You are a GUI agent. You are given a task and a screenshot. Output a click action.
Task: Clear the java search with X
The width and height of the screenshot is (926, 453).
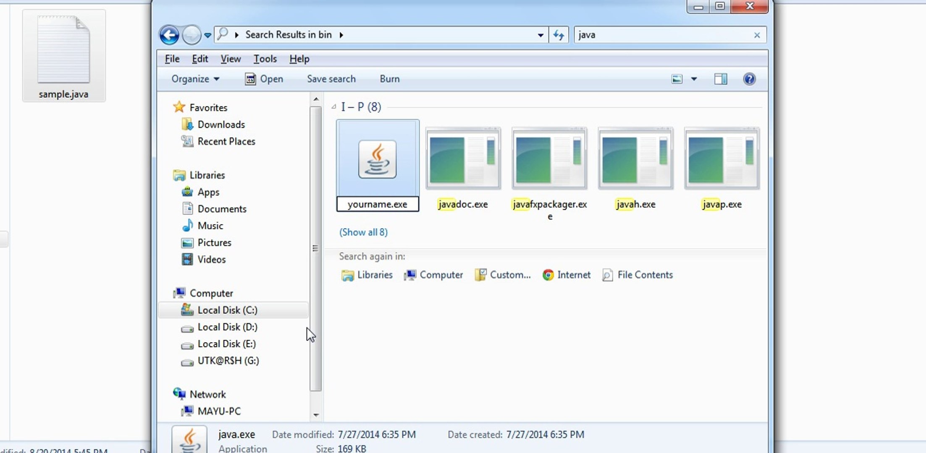click(757, 35)
